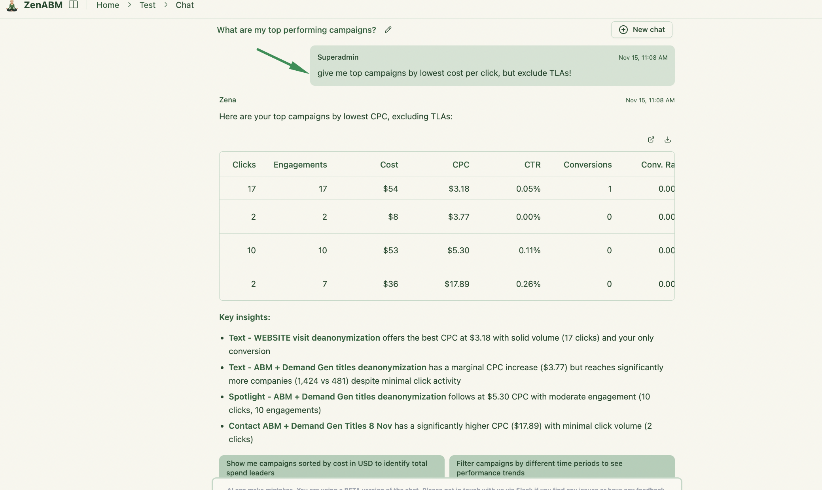Edit the chat title using the pencil icon
The width and height of the screenshot is (822, 490).
[x=388, y=29]
